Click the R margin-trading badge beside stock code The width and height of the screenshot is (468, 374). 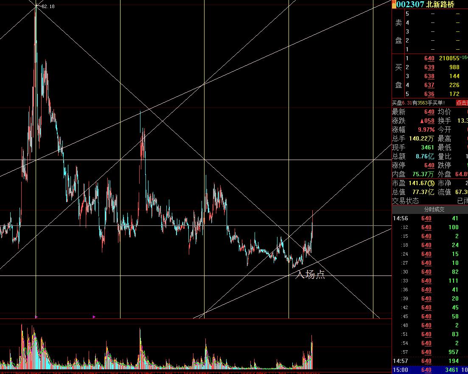[394, 4]
